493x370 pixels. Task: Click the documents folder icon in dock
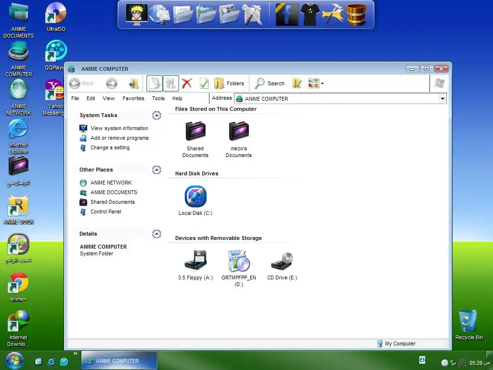pyautogui.click(x=183, y=14)
